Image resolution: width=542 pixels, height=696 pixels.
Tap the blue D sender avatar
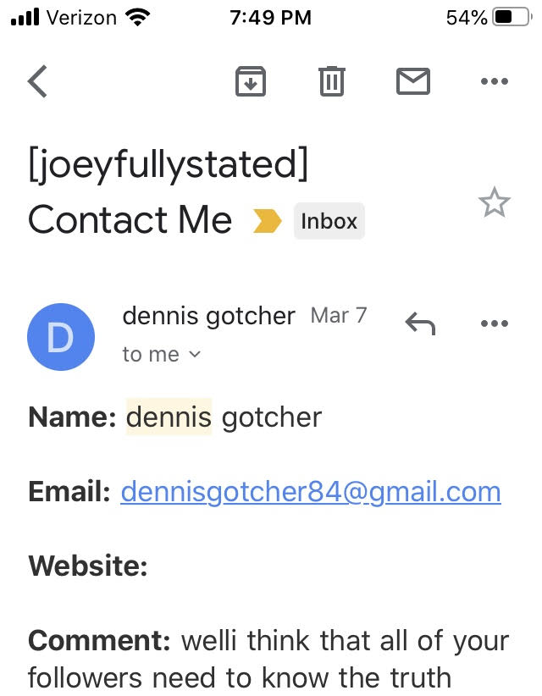(x=61, y=336)
